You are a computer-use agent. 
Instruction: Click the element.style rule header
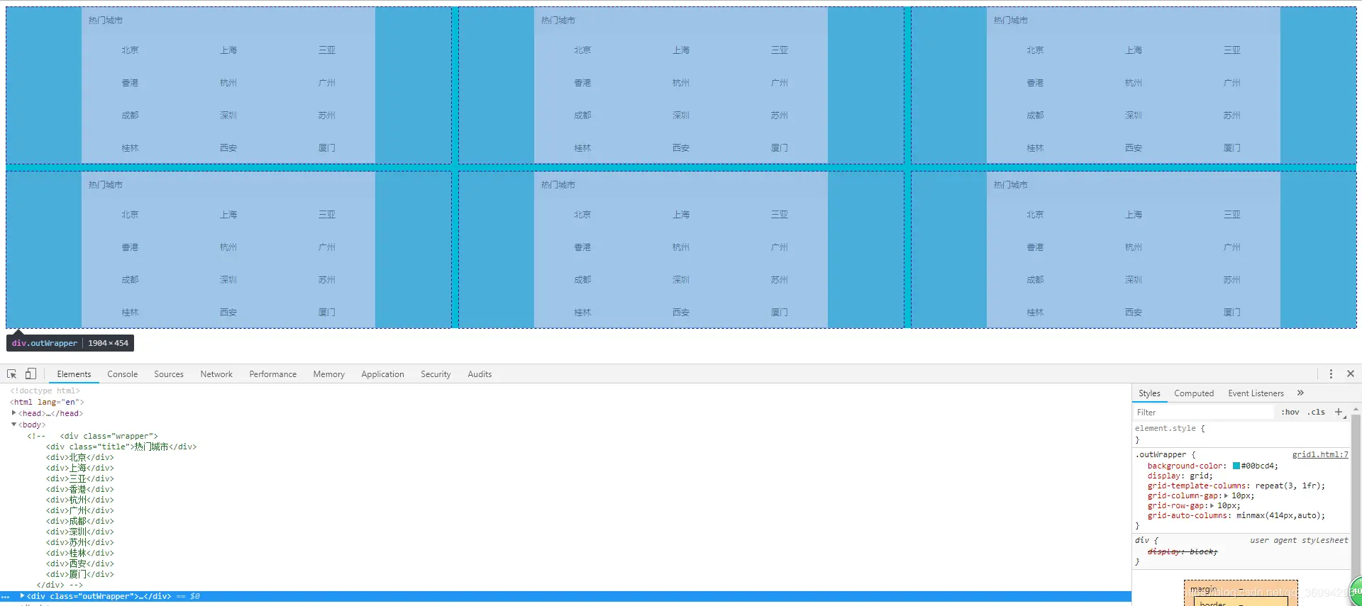(1170, 428)
